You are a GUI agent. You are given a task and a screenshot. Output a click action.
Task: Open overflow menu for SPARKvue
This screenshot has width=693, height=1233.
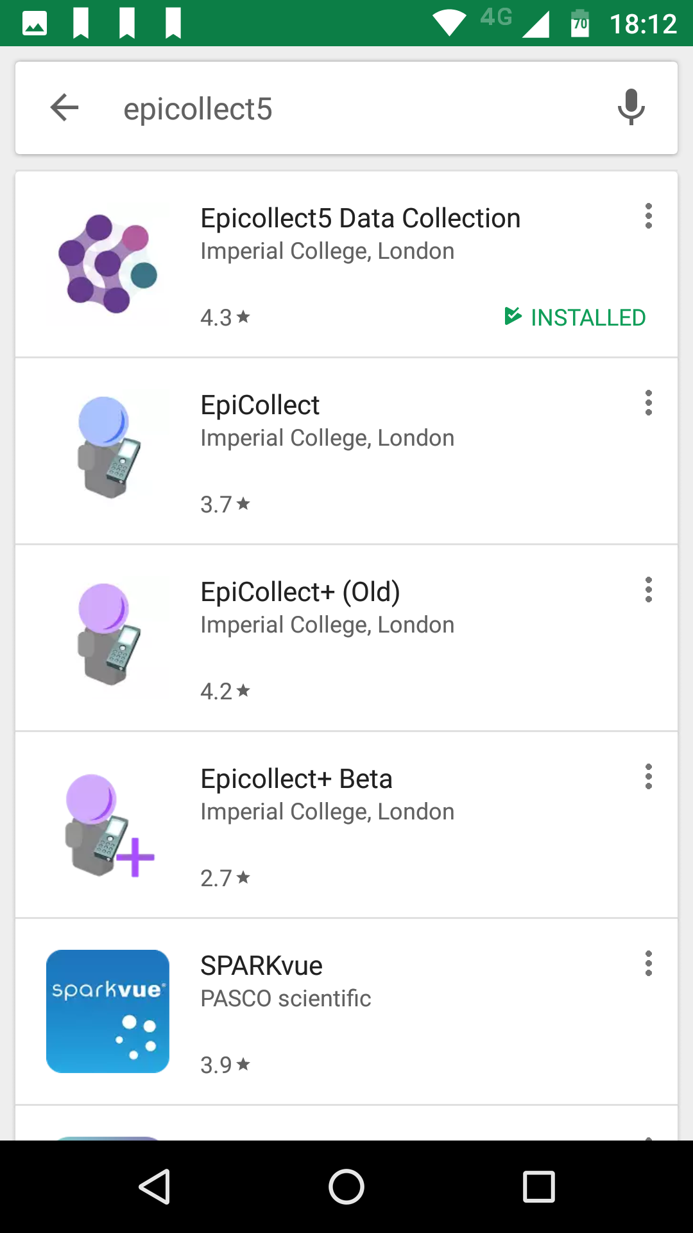pos(649,964)
